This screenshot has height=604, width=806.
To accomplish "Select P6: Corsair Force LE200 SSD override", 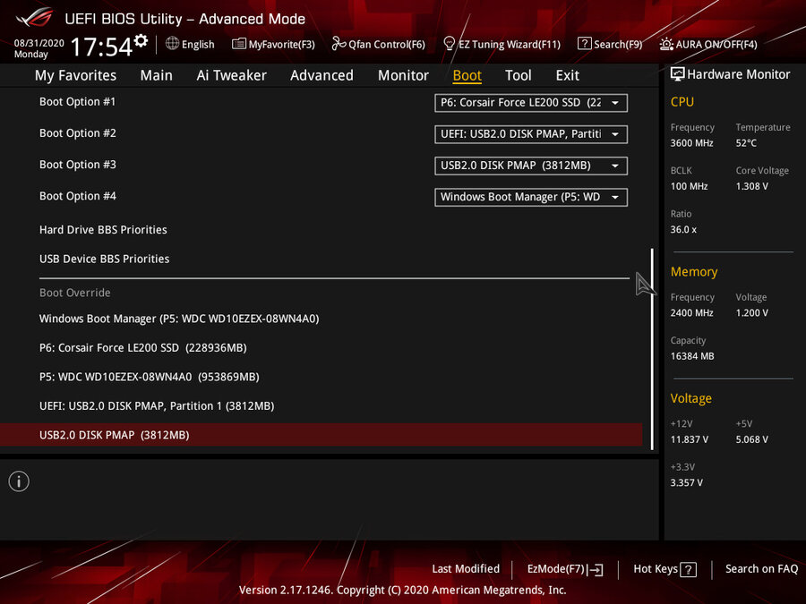I will pos(143,348).
